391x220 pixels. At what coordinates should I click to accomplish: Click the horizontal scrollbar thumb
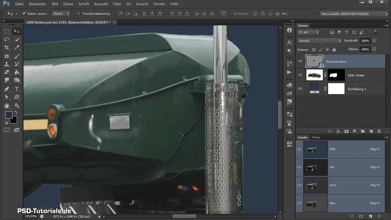coord(184,216)
